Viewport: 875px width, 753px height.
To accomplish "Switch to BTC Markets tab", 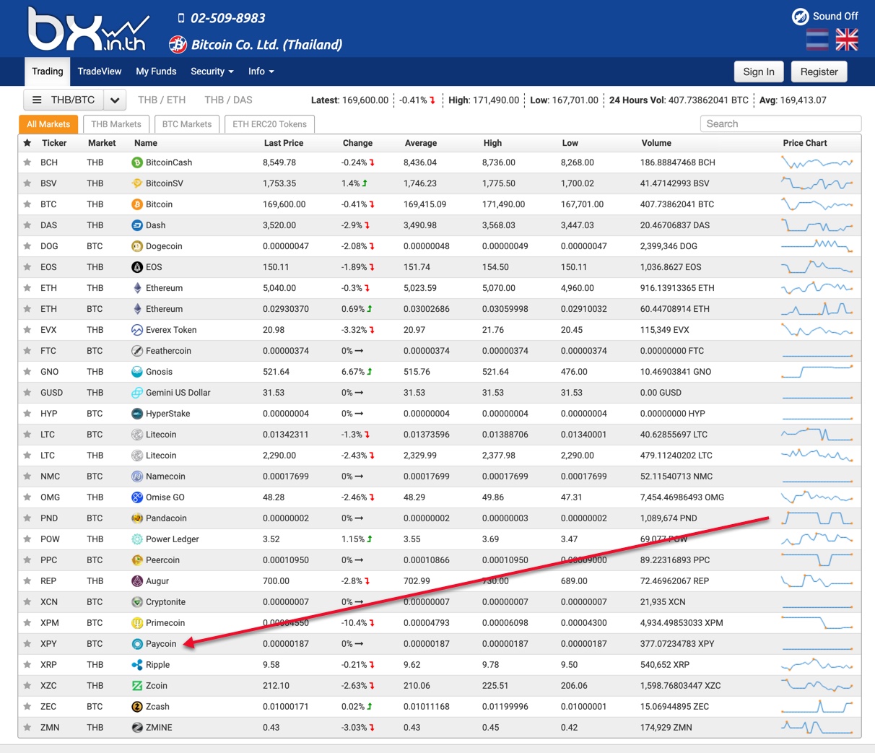I will coord(187,124).
